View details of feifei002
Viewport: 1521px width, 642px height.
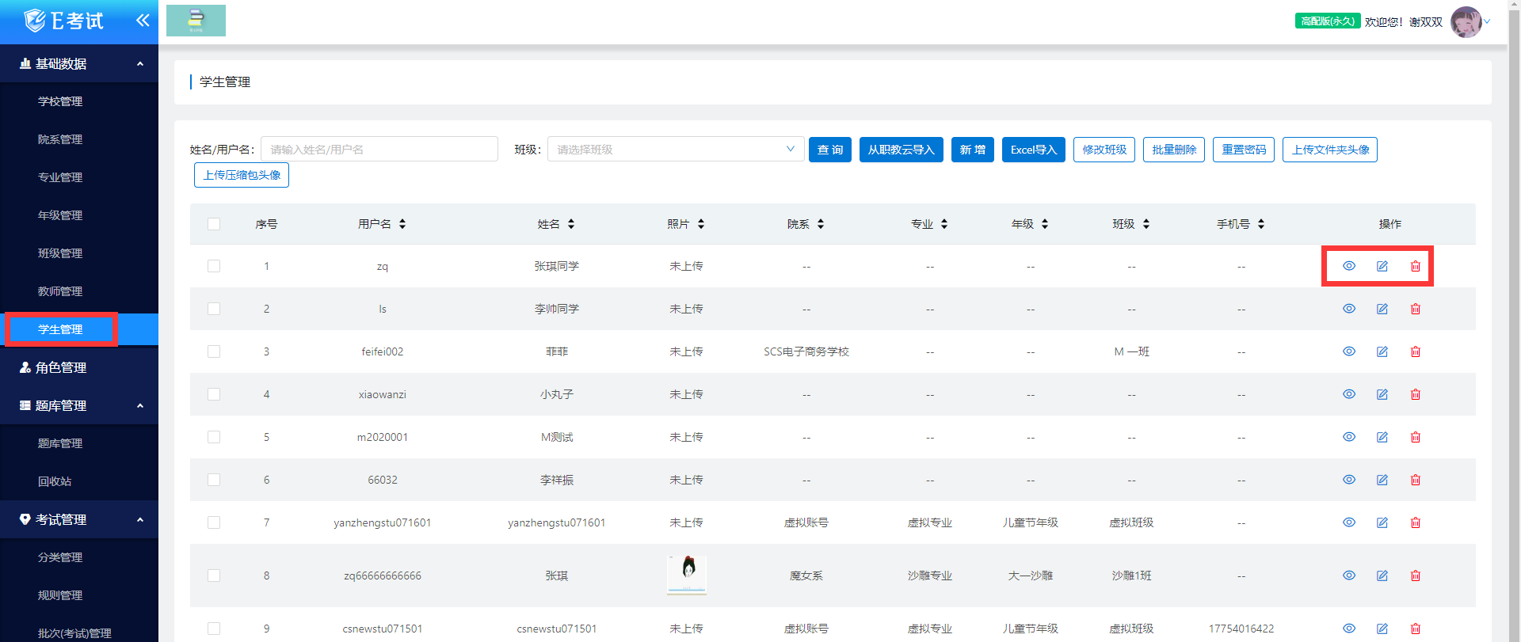pyautogui.click(x=1349, y=351)
